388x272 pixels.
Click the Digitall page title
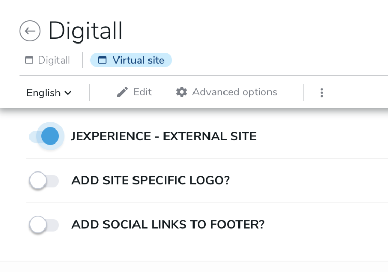pos(85,31)
